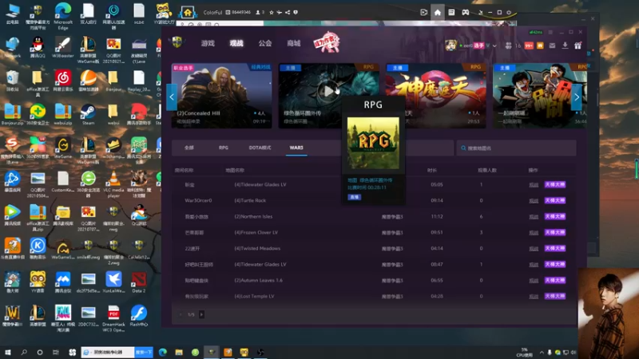Open the Windows Start menu
Image resolution: width=639 pixels, height=359 pixels.
(x=8, y=353)
